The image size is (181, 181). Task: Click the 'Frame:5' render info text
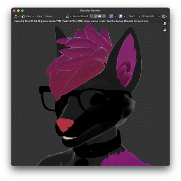18,21
